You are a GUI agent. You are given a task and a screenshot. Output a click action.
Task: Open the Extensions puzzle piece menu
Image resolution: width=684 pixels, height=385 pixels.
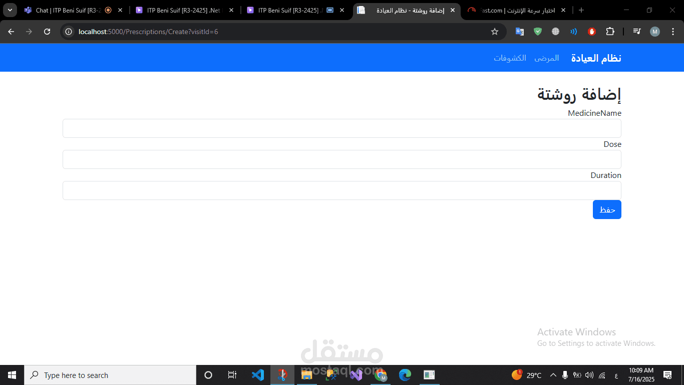pyautogui.click(x=610, y=32)
